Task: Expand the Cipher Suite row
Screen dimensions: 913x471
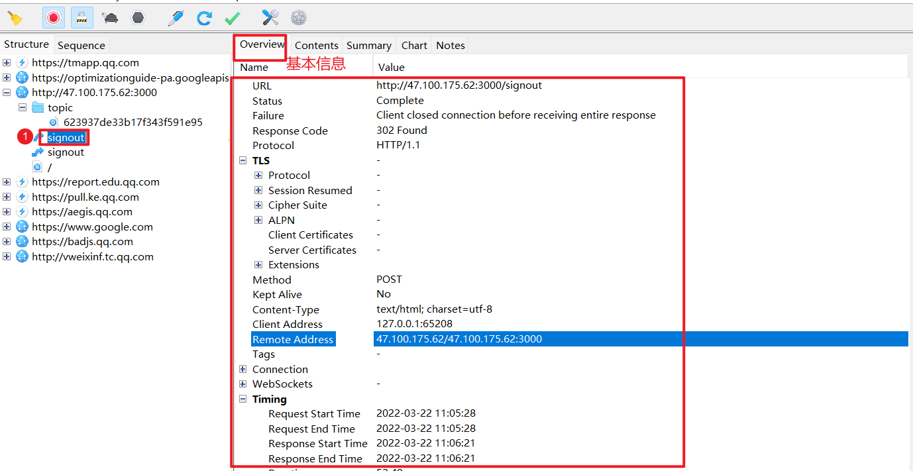Action: pyautogui.click(x=258, y=205)
